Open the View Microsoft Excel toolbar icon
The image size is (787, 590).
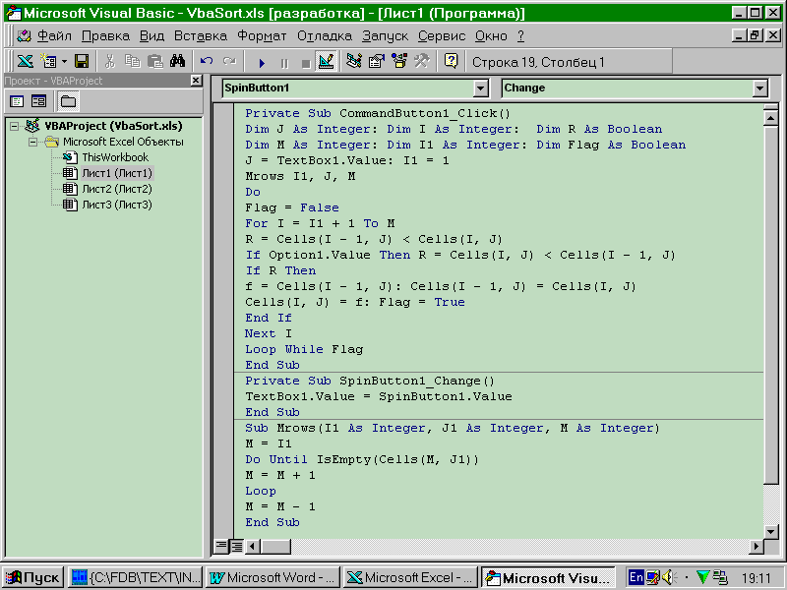click(x=26, y=62)
